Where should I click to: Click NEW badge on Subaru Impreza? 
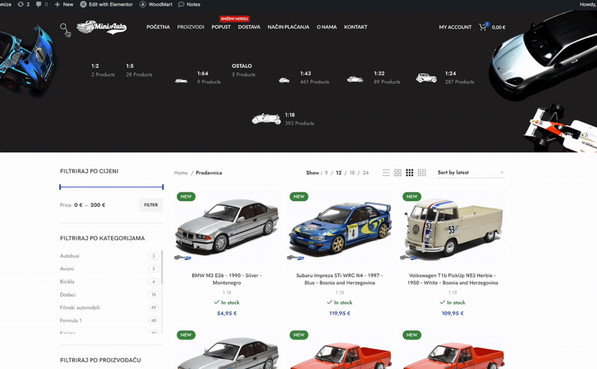pyautogui.click(x=299, y=196)
